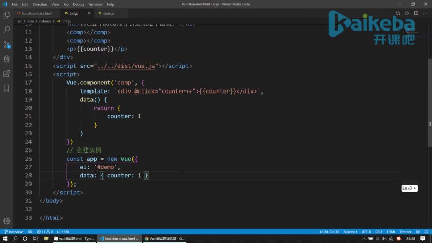Open the Help menu
The image size is (432, 243).
pos(110,4)
